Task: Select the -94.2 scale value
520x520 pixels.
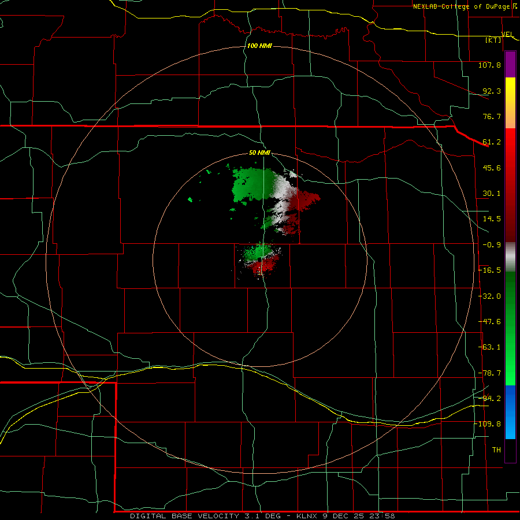Action: [490, 398]
